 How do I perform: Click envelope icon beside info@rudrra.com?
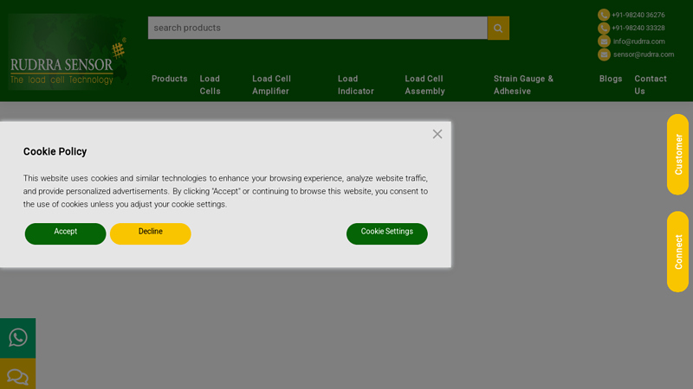click(604, 41)
